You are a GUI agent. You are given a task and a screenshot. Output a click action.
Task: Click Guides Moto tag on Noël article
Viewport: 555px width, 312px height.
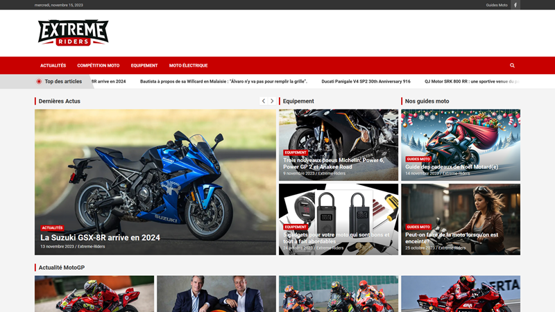coord(418,159)
